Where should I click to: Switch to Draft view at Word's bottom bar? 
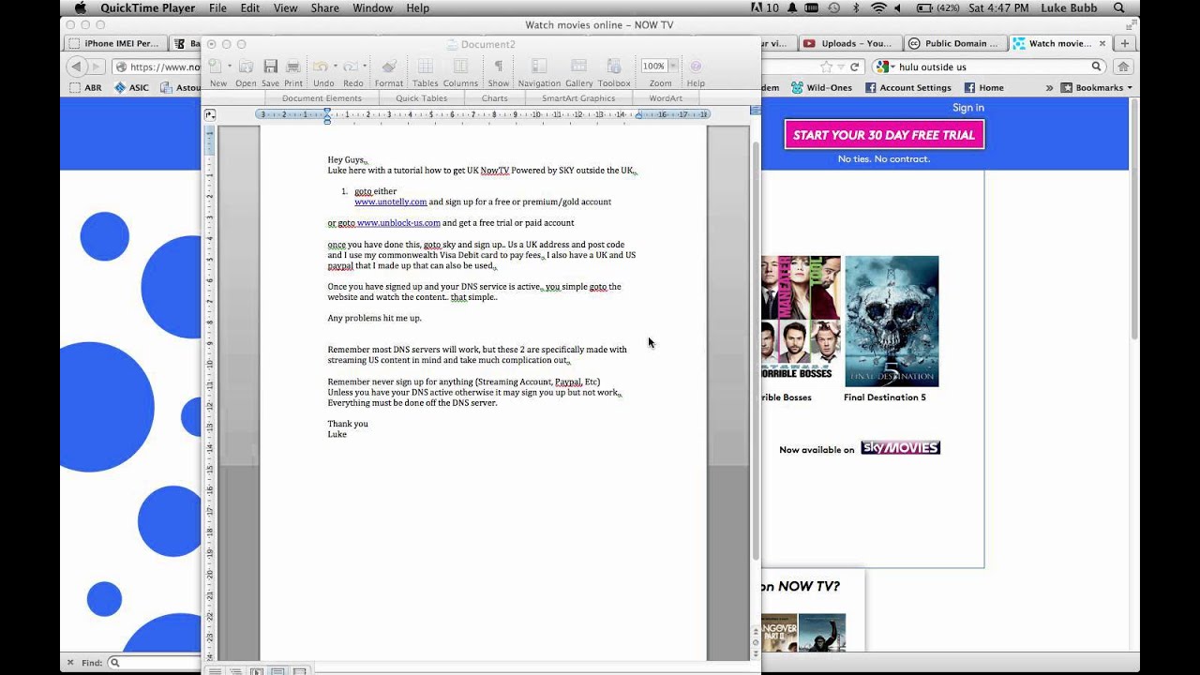[215, 671]
